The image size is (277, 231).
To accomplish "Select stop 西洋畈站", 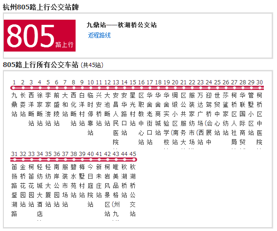I will 31,109.
